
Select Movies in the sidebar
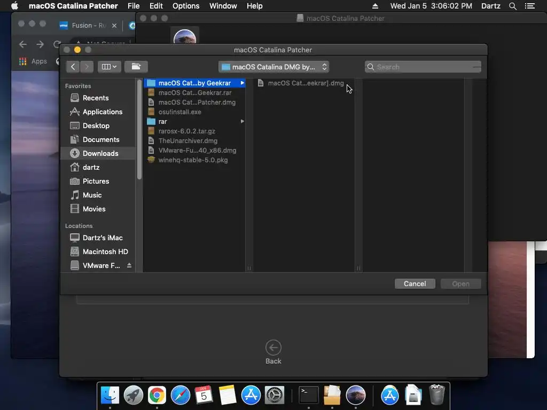click(98, 209)
